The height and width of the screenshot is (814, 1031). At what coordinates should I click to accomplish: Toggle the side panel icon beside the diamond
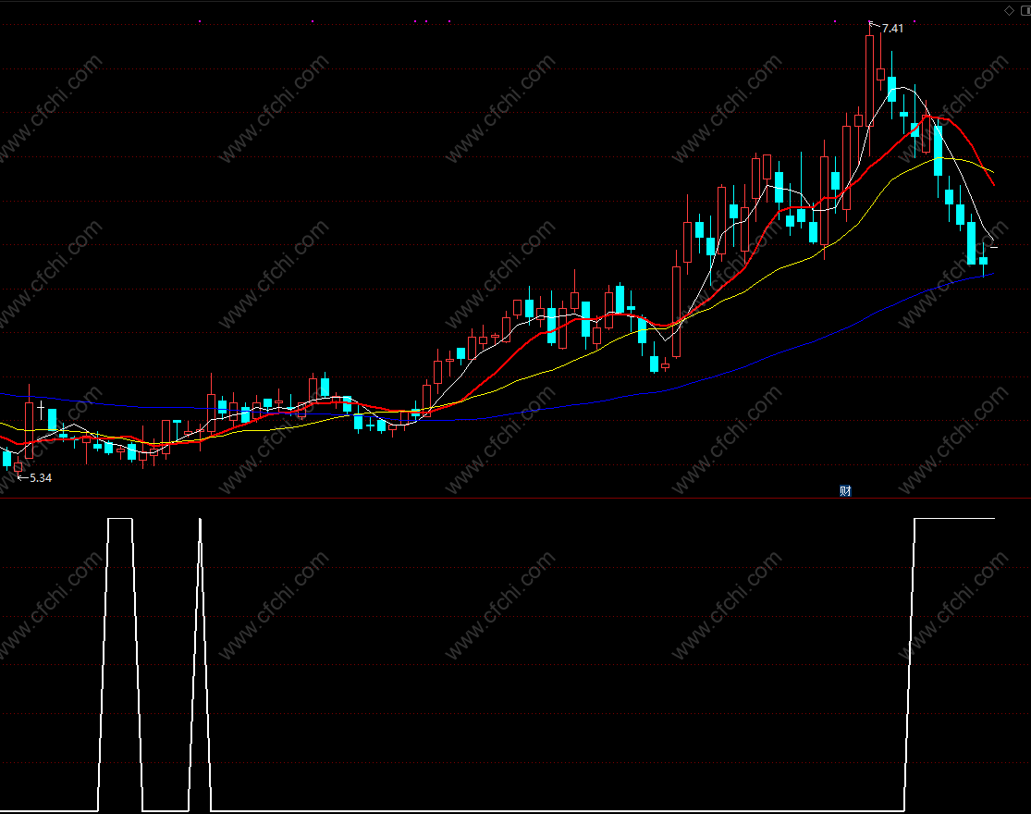(x=1025, y=10)
